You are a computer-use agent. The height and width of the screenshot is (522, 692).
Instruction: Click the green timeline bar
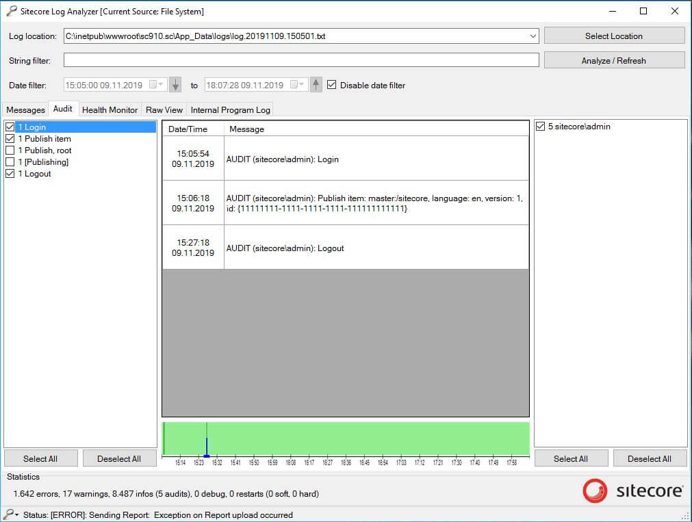[346, 439]
